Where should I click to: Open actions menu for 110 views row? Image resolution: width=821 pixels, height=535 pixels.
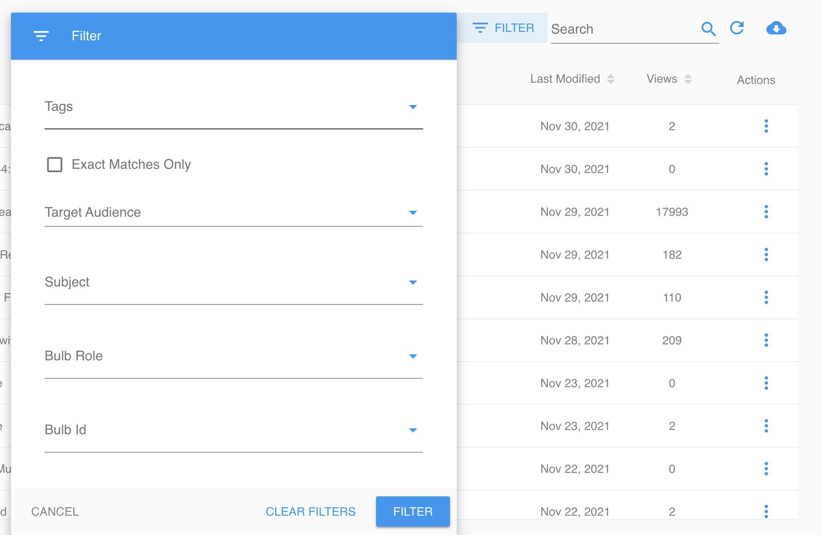pyautogui.click(x=766, y=297)
